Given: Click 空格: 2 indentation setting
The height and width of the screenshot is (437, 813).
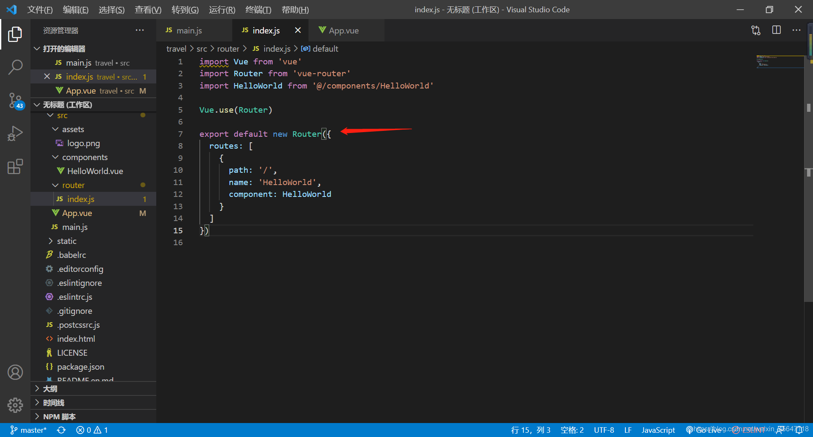Looking at the screenshot, I should point(572,430).
